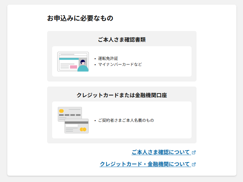Click external-link icon beside クレジットカード・金融機関について

coord(194,164)
